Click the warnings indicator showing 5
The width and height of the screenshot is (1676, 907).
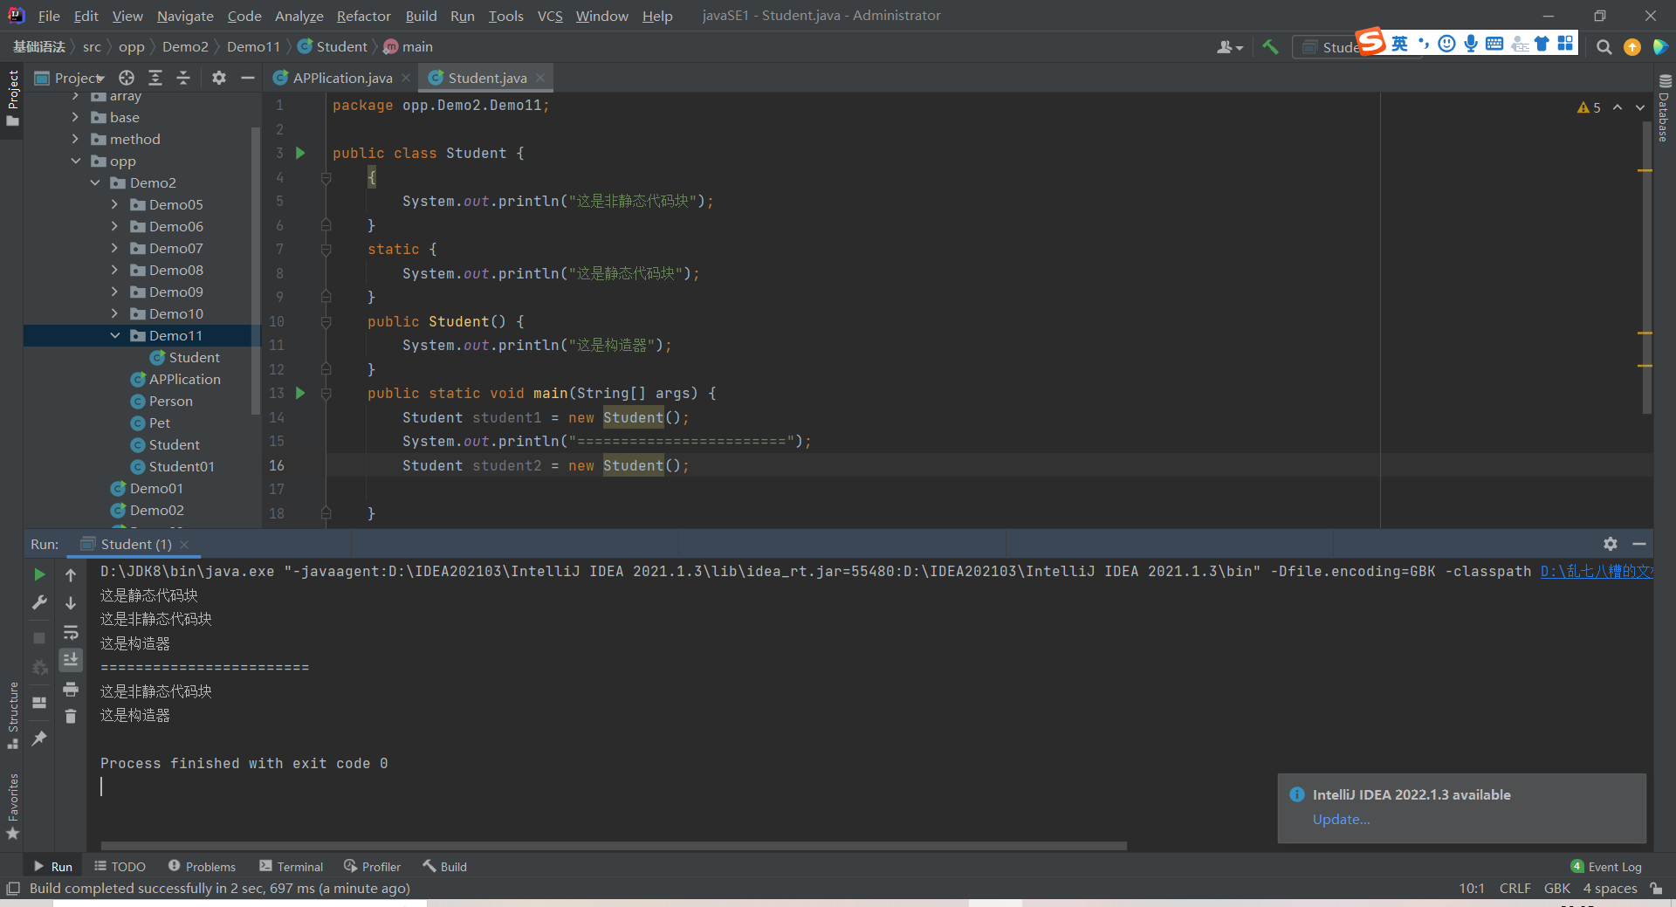click(x=1589, y=107)
